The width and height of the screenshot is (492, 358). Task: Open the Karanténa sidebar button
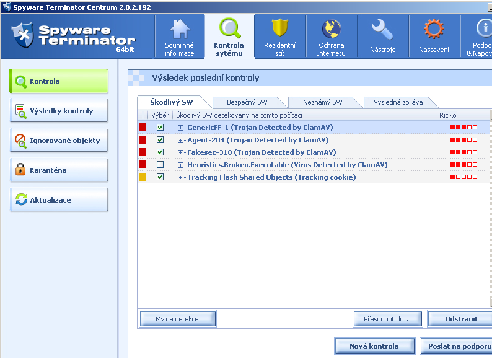tap(59, 170)
